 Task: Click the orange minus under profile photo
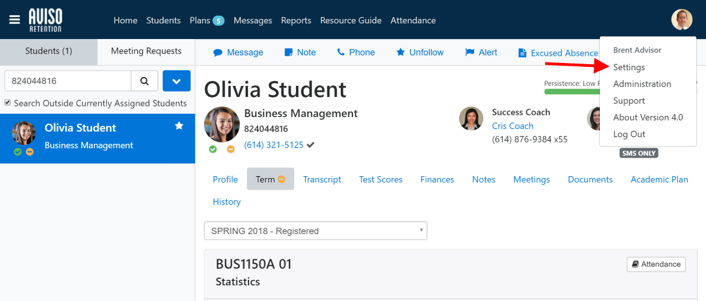pos(231,149)
